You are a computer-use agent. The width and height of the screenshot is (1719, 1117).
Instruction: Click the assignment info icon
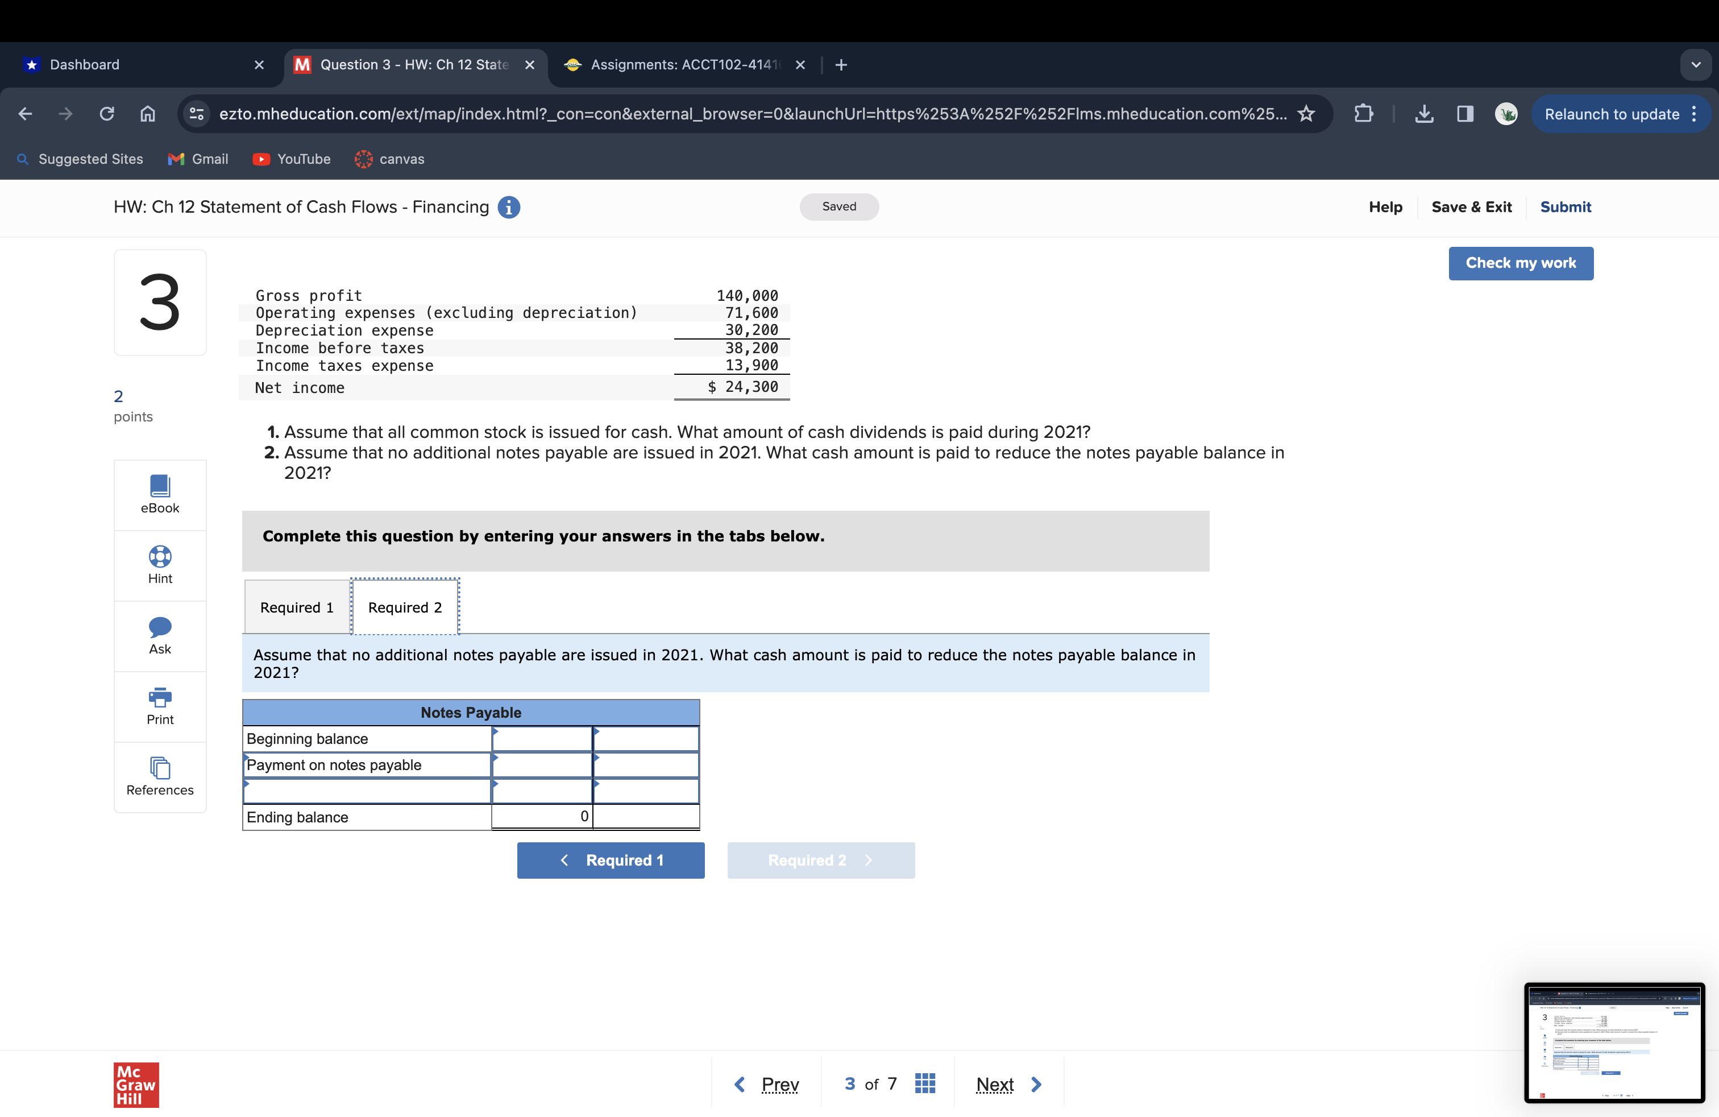pyautogui.click(x=509, y=208)
